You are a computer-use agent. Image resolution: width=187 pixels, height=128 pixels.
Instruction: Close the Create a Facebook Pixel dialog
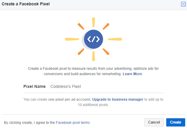tap(183, 4)
